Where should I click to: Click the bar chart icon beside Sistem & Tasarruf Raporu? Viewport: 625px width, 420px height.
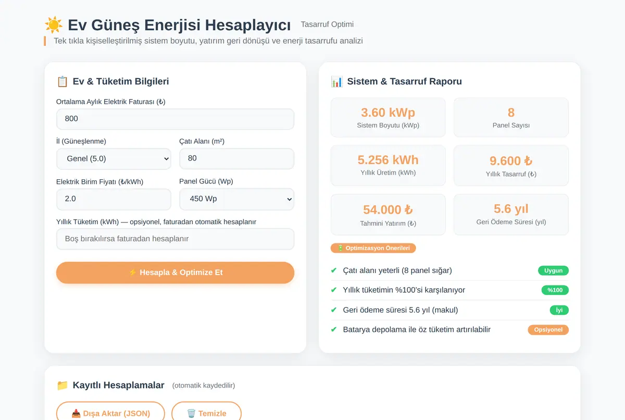(336, 81)
